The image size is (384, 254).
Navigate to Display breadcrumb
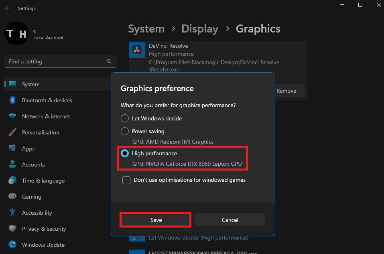200,29
